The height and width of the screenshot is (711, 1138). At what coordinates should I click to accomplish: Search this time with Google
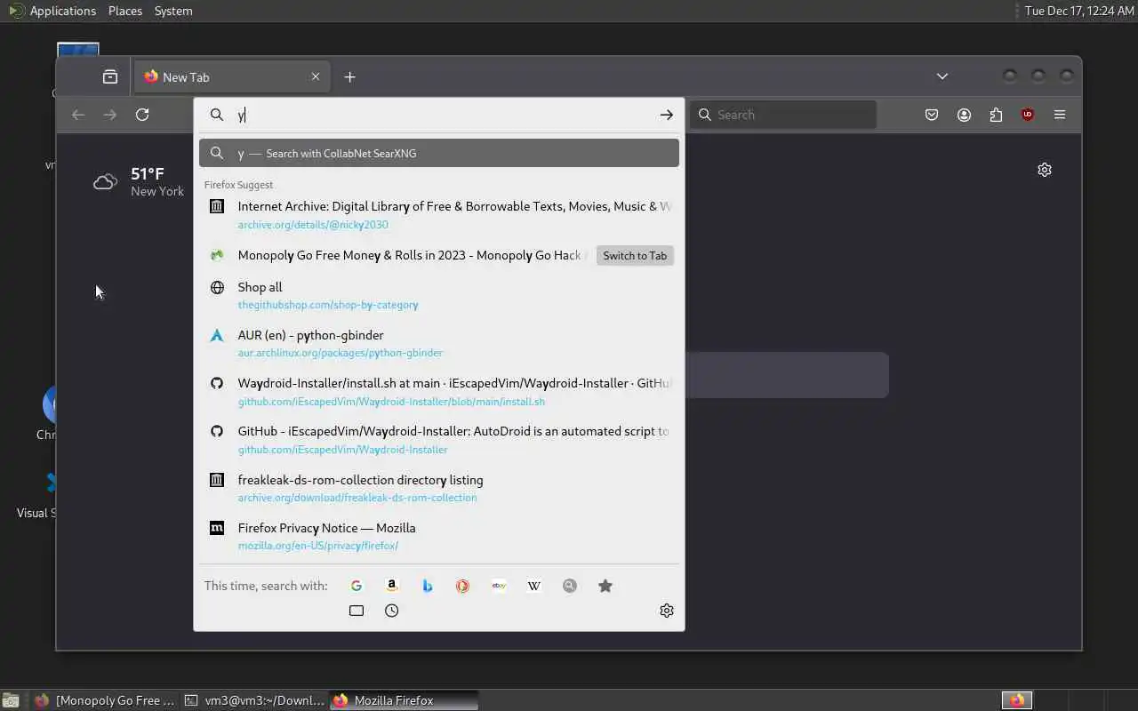tap(357, 586)
